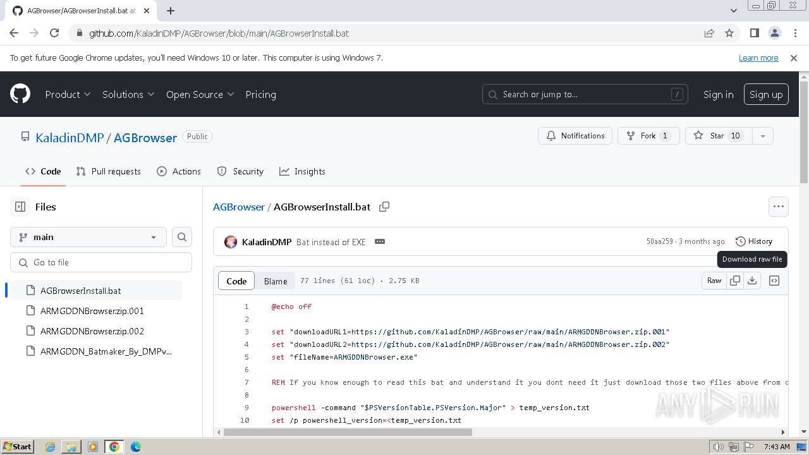Open the main branch selector dropdown

[88, 237]
